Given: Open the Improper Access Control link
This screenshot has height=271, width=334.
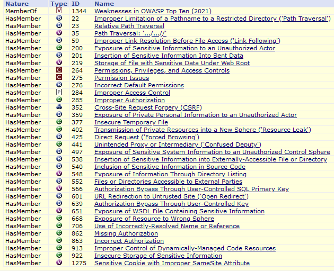Looking at the screenshot, I should pos(132,93).
